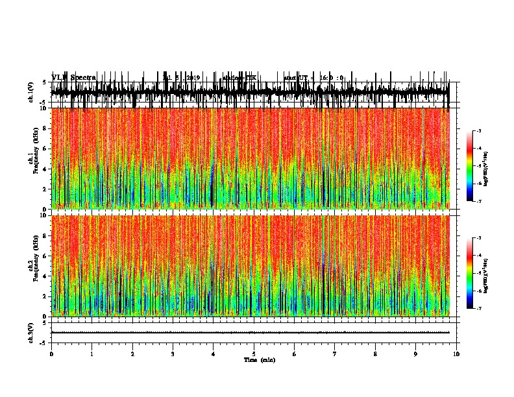Click the -7 tick on ch.1 colorbar
The height and width of the screenshot is (397, 514).
[x=479, y=201]
